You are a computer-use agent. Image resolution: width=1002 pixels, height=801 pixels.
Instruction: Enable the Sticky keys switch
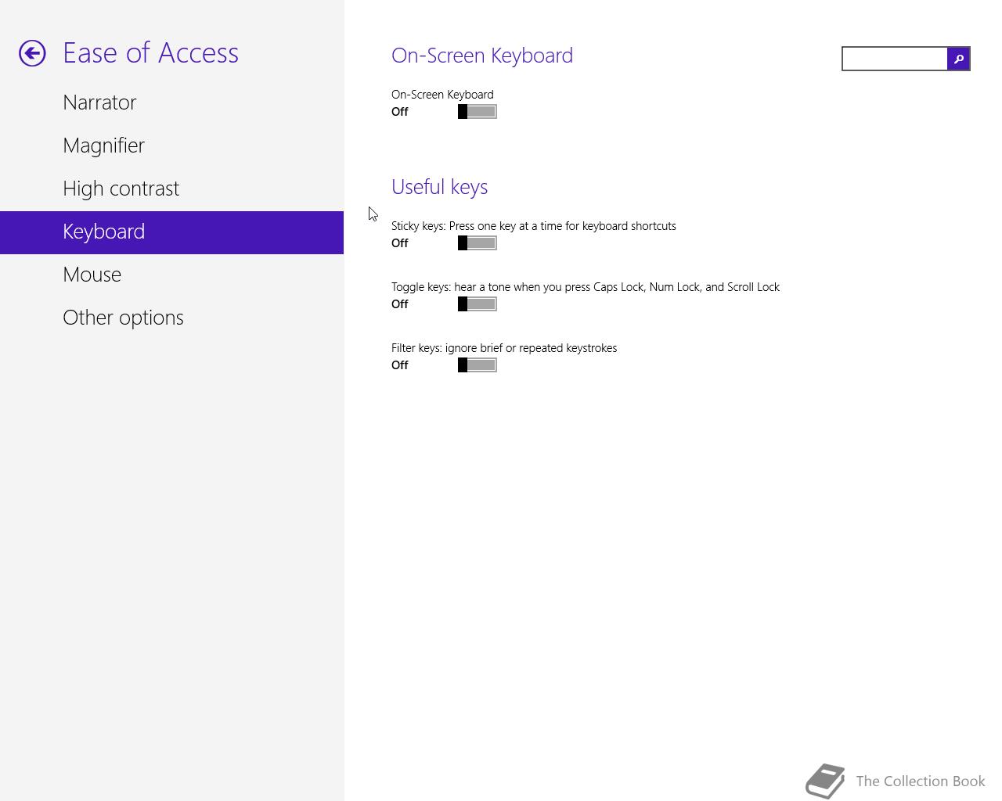(477, 243)
